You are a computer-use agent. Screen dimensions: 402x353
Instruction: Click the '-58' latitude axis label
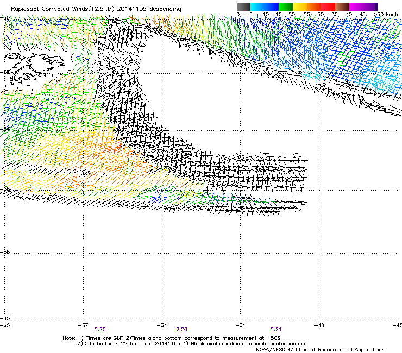(5, 252)
